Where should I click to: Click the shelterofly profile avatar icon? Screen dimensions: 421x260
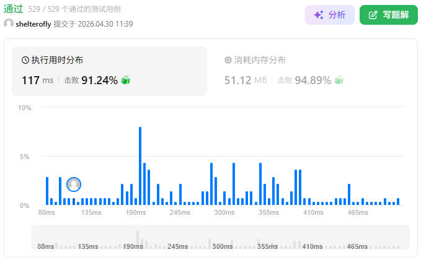9,24
